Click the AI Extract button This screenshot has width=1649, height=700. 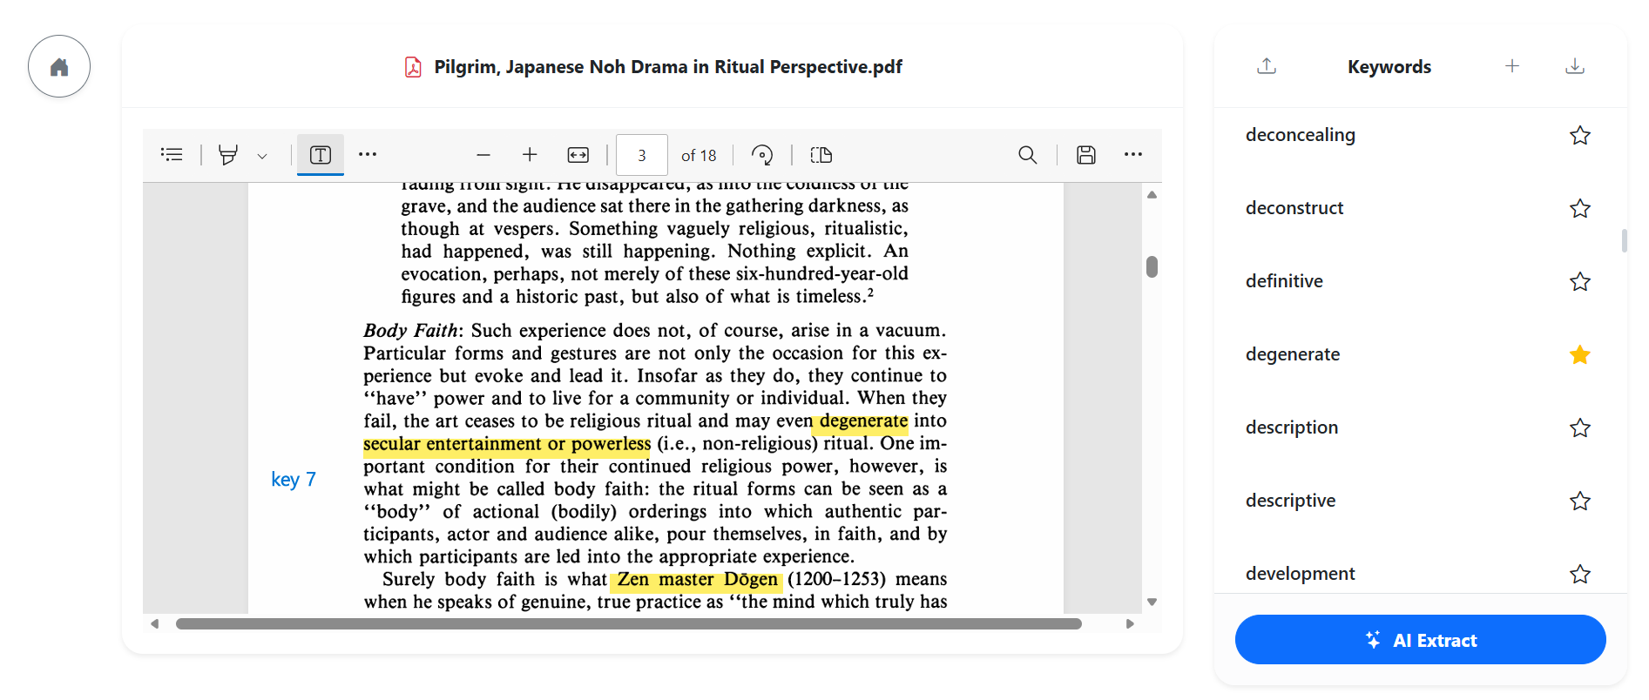pos(1420,640)
